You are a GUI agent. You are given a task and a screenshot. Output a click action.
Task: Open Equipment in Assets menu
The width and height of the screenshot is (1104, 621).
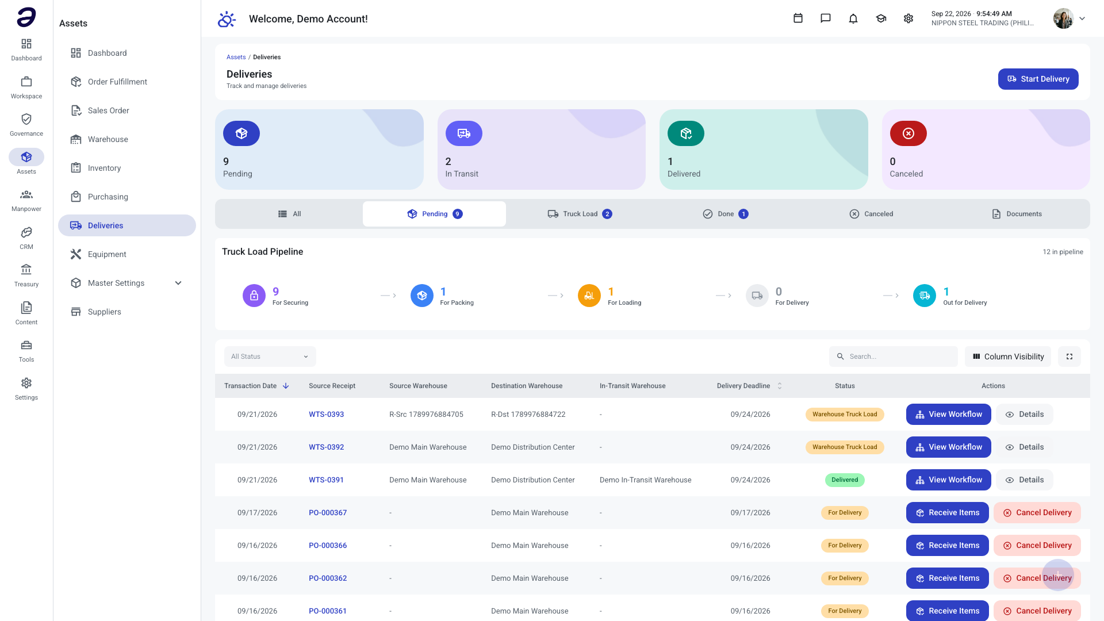coord(127,254)
